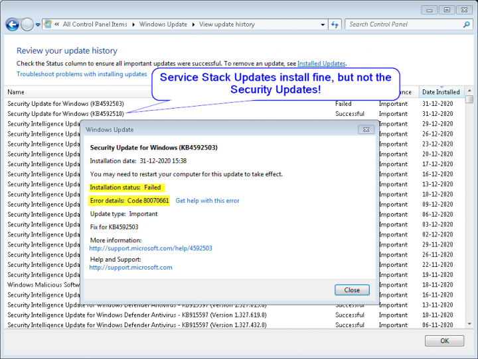Maximize the Control Panel window
This screenshot has height=359, width=478.
click(x=447, y=10)
